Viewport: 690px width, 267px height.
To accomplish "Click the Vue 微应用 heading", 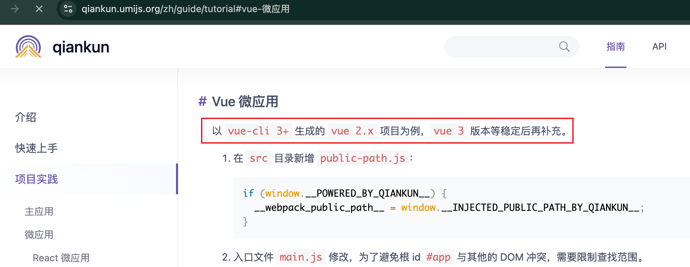I will pos(245,101).
